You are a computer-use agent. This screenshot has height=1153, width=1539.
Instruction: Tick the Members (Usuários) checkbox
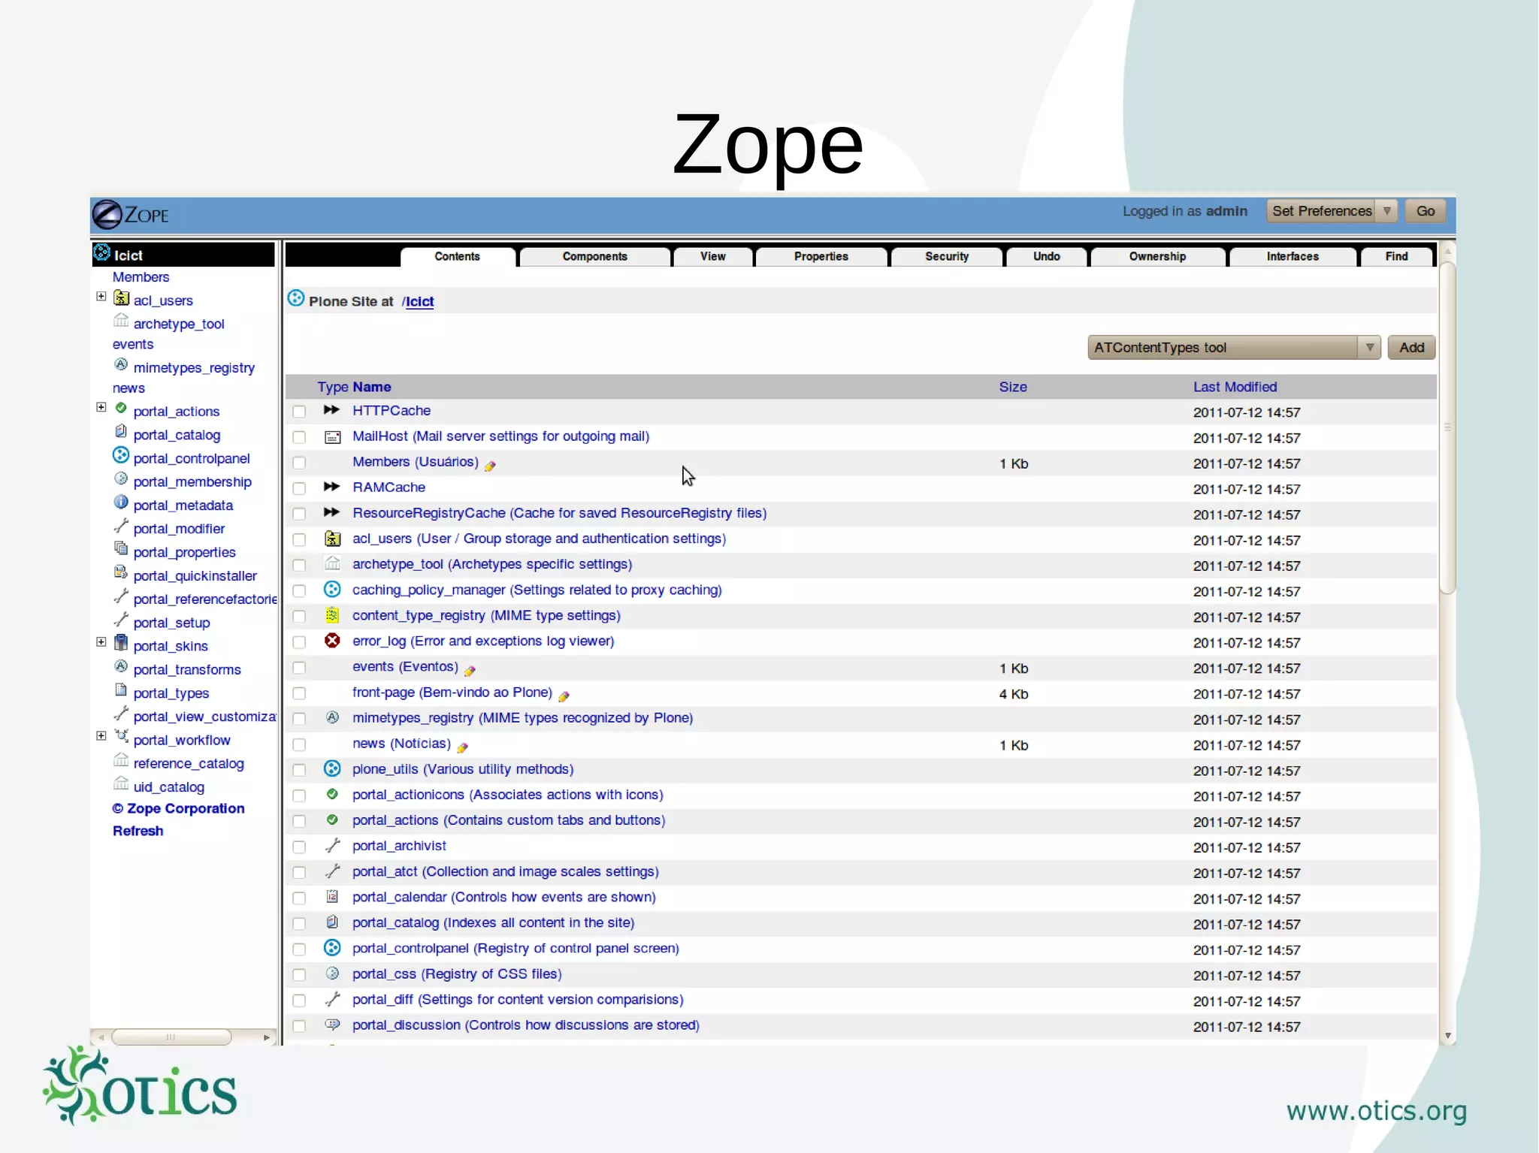pyautogui.click(x=299, y=463)
